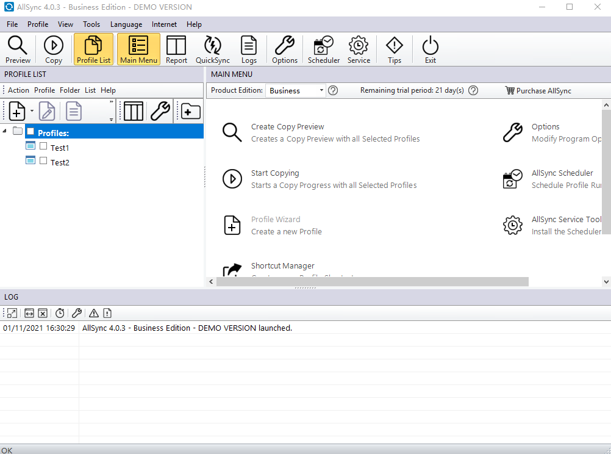Click the new profile icon in Profile List

pyautogui.click(x=16, y=111)
